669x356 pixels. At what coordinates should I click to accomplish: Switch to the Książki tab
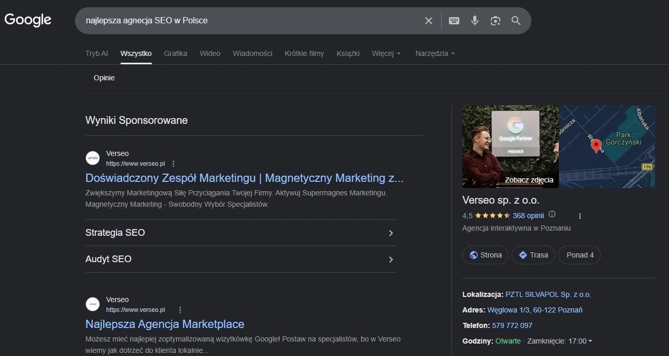pyautogui.click(x=348, y=53)
